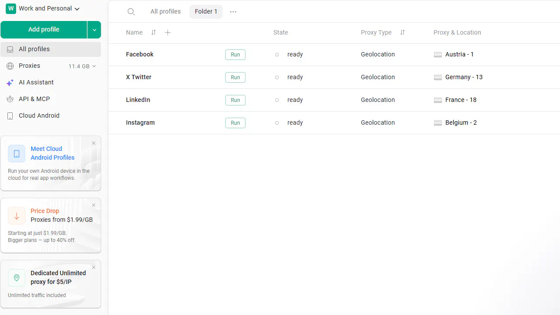Click the State column header
Screen dimensions: 560x315
pos(281,32)
